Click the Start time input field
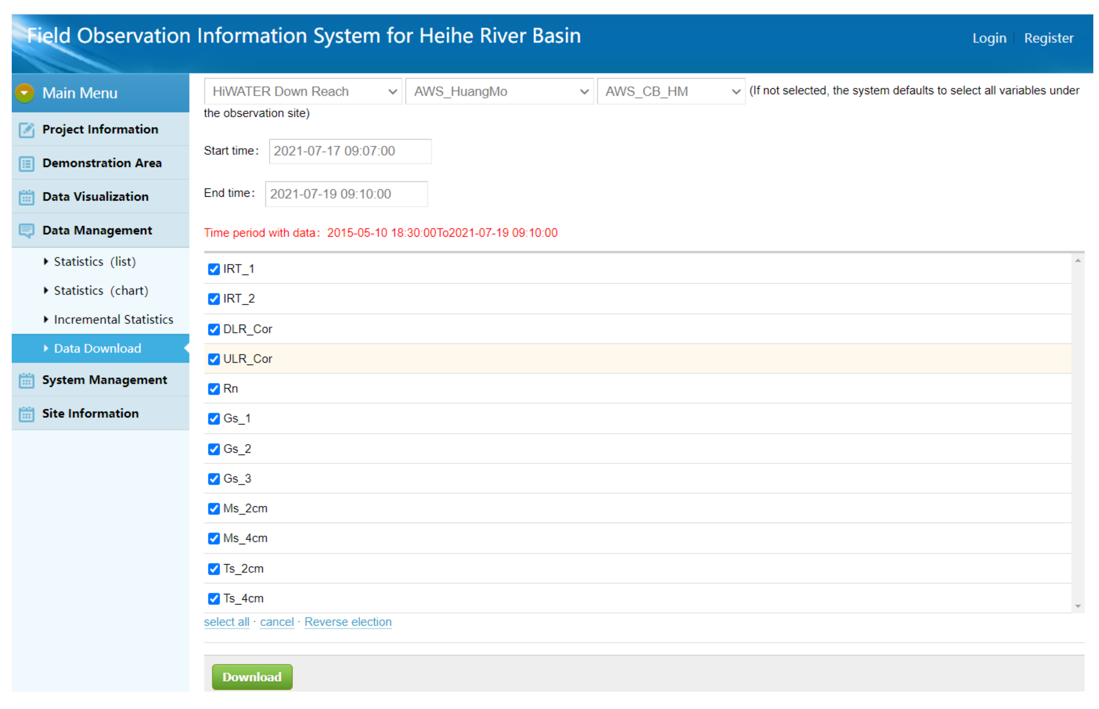 click(350, 151)
